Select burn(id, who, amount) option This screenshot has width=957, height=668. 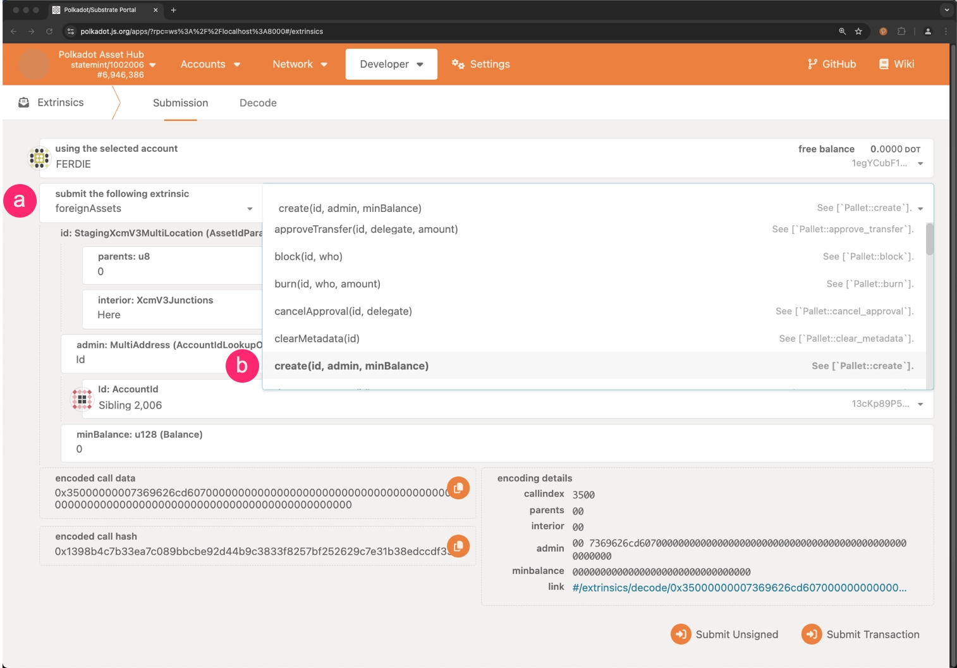pyautogui.click(x=594, y=284)
